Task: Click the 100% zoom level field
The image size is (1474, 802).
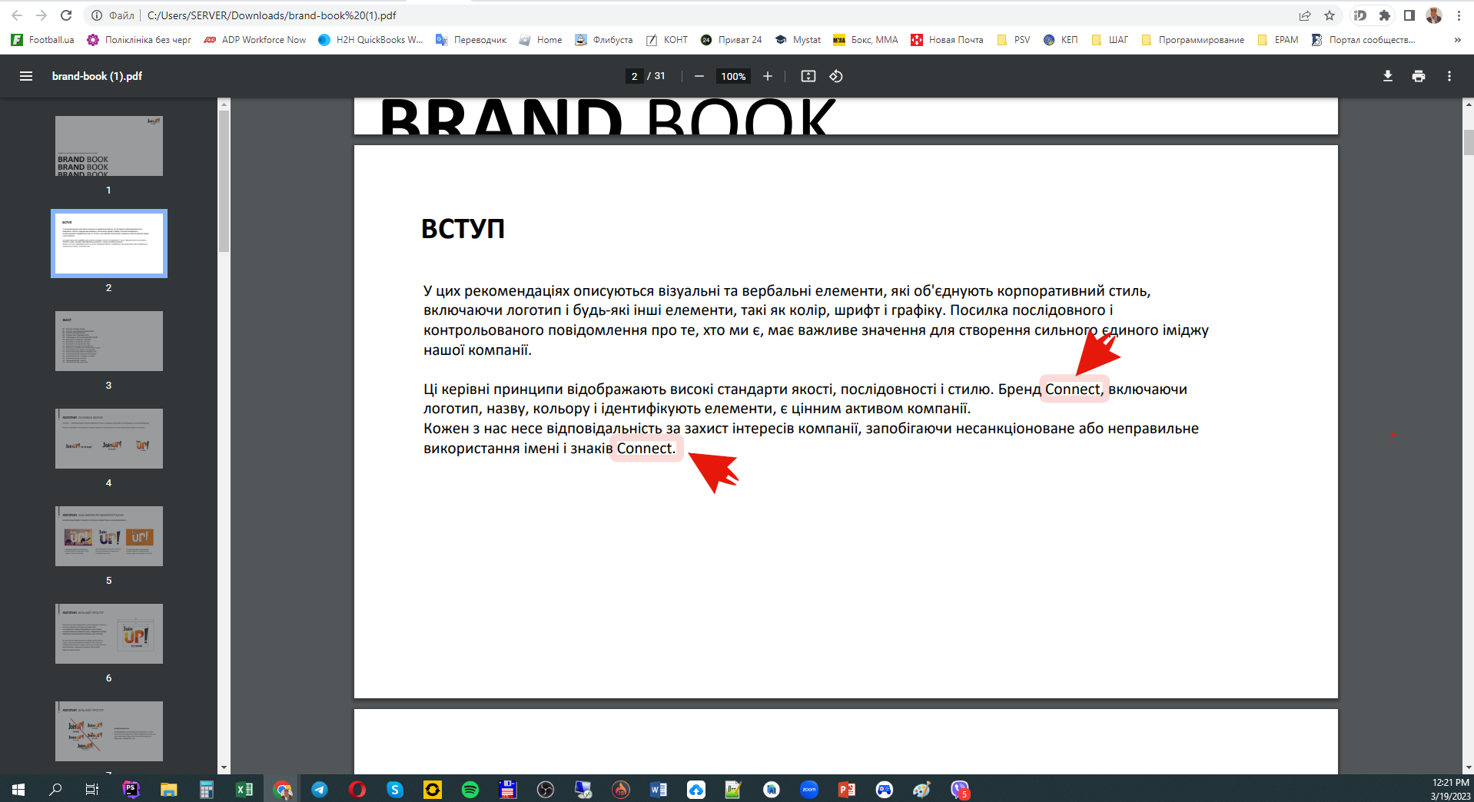Action: point(733,76)
